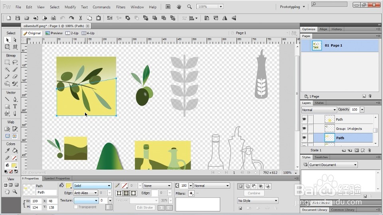Select the Pen tool
This screenshot has height=215, width=383.
tap(15, 99)
